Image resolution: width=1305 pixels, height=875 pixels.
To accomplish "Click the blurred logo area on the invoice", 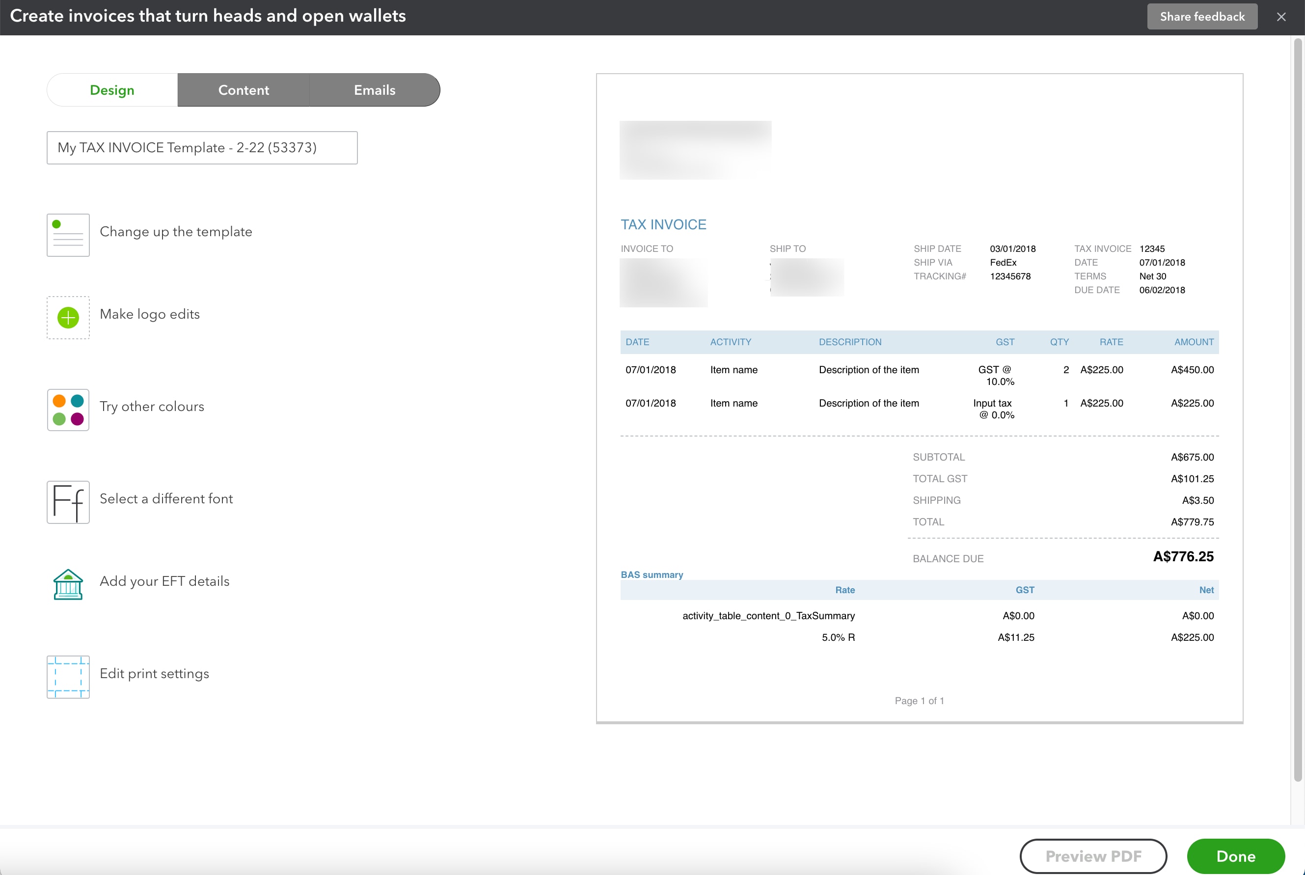I will [x=695, y=149].
